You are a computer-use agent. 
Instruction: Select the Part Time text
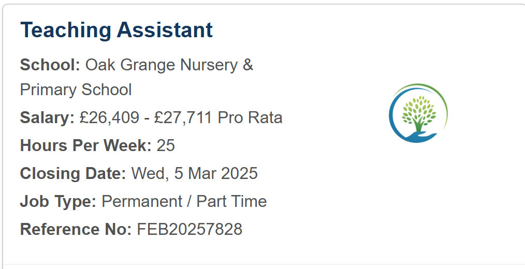click(x=231, y=201)
